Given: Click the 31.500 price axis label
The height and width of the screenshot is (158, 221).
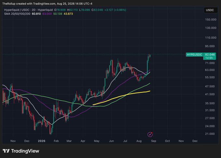Looking at the screenshot, I should point(210,110).
